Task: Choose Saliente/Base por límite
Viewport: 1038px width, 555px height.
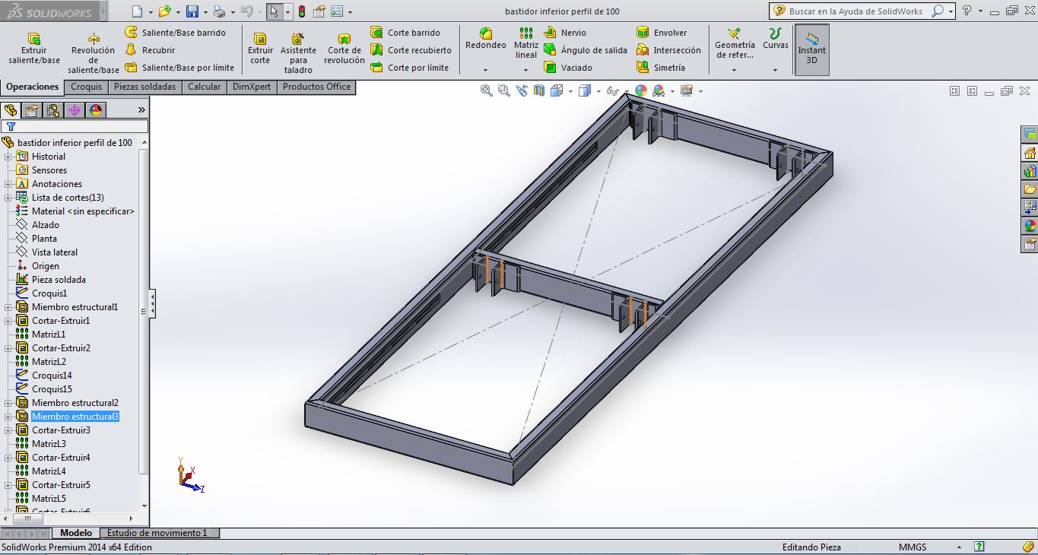Action: tap(179, 68)
